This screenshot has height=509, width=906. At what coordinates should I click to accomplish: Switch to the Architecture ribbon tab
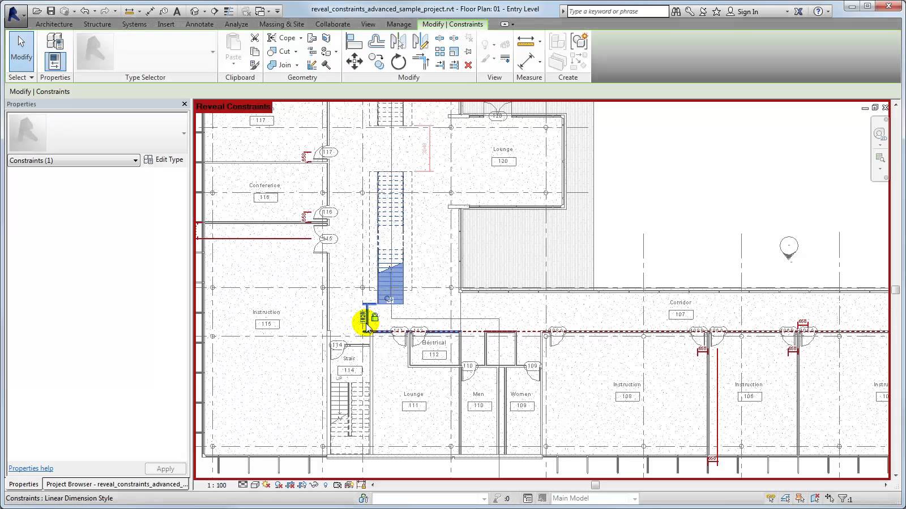[54, 24]
